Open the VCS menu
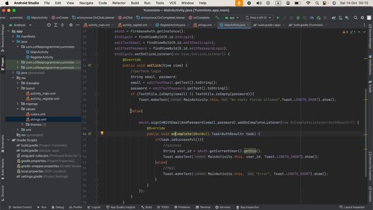Viewport: 373px width, 210px height. 173,3
